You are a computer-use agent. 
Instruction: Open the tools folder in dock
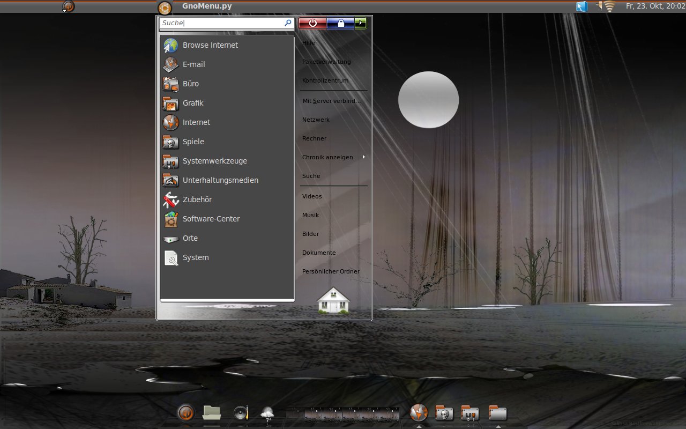(470, 412)
